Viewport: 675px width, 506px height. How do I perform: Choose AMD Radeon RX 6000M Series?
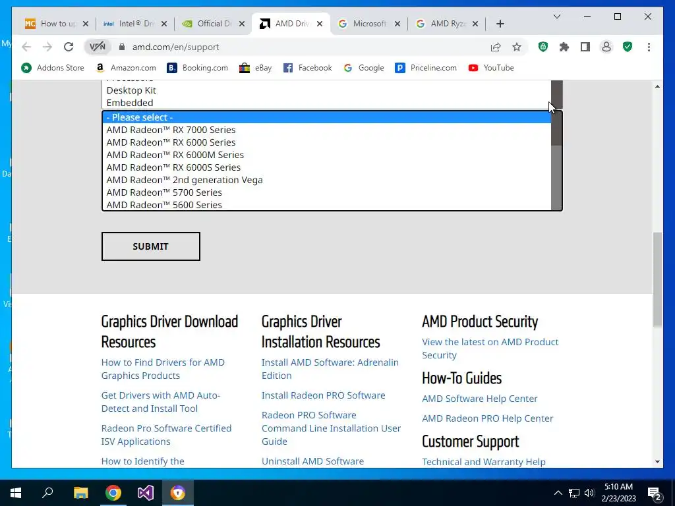[327, 155]
